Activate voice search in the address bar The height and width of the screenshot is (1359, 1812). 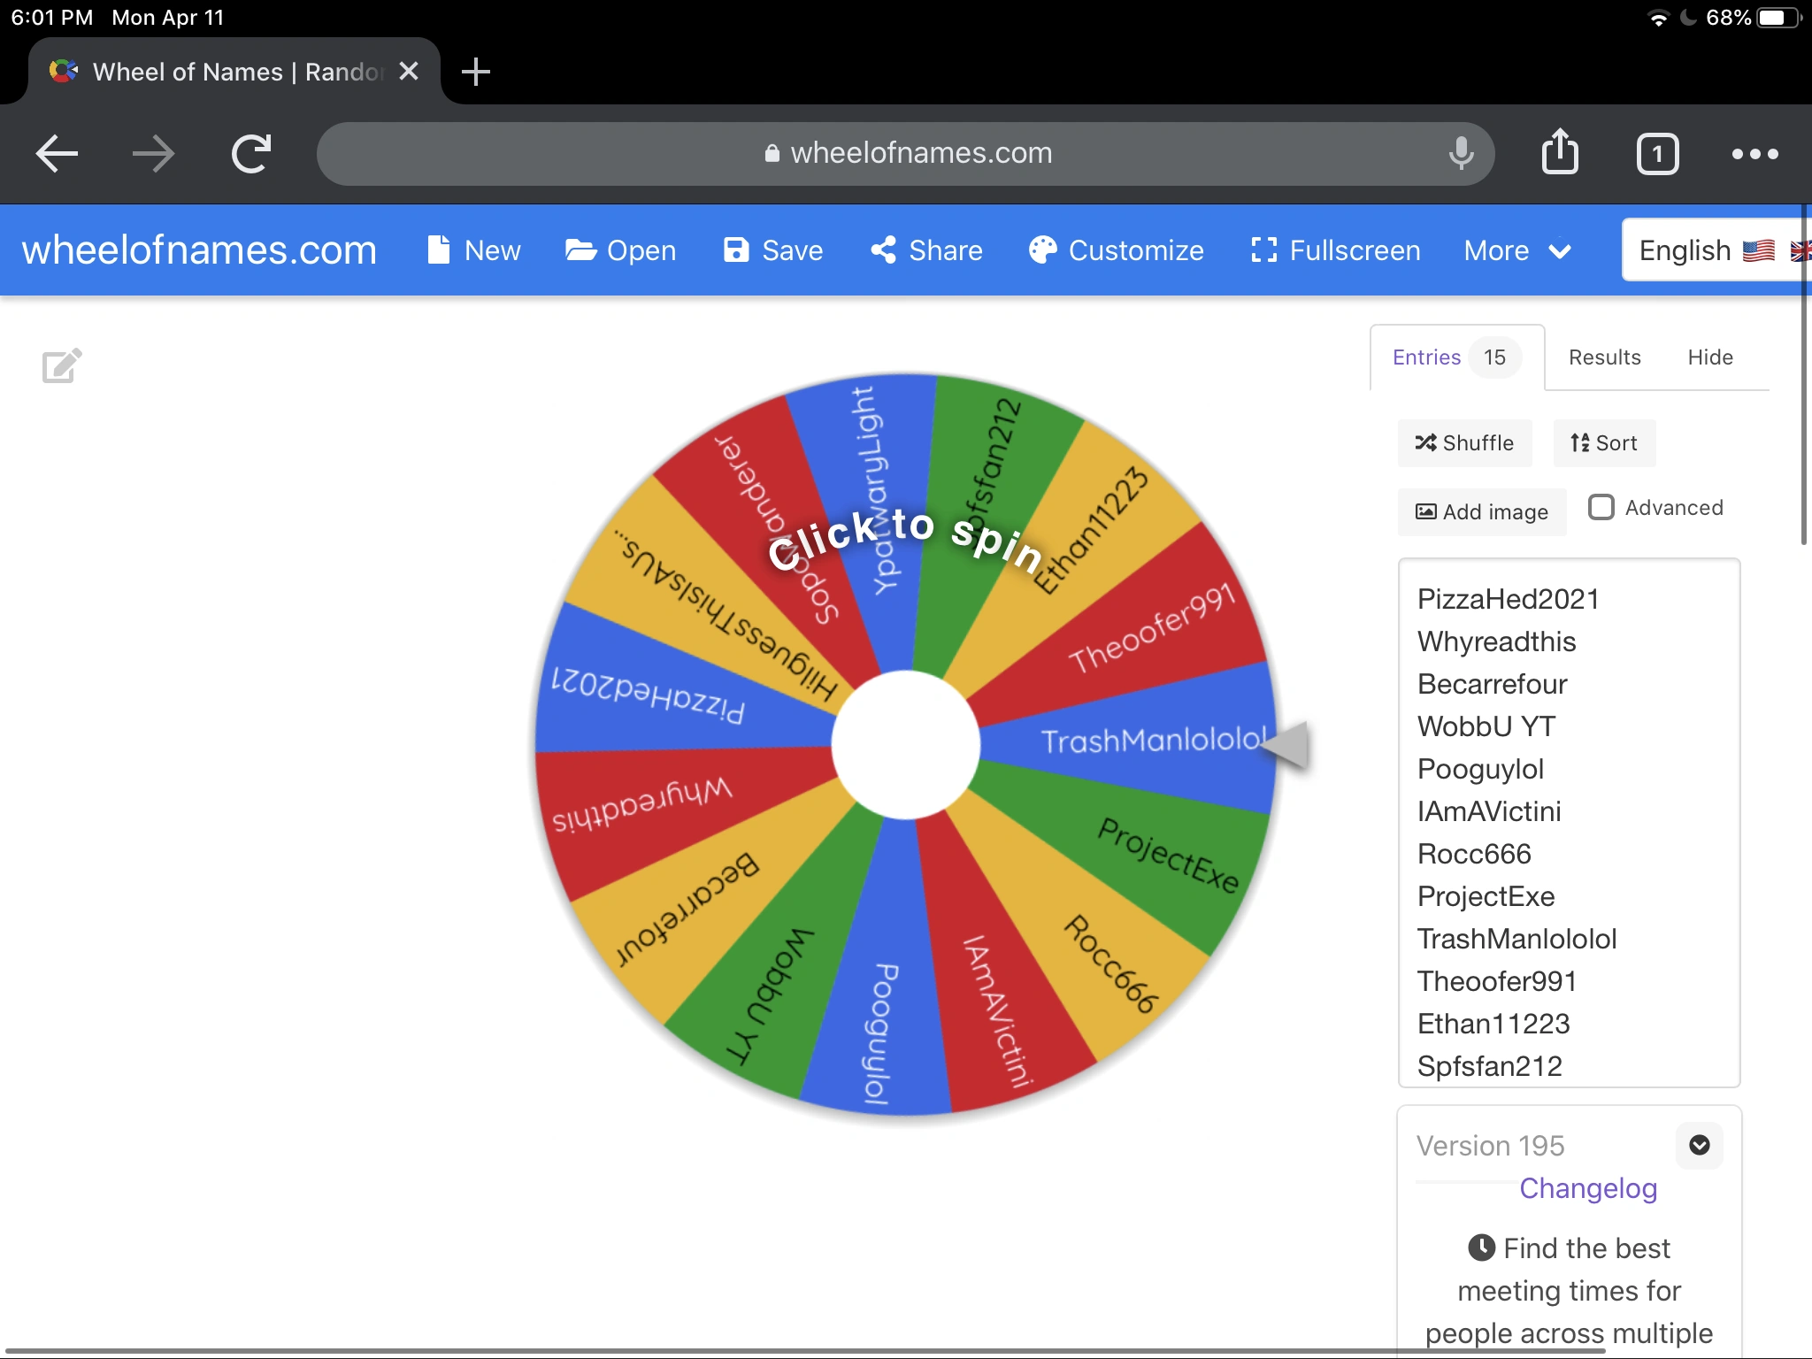pos(1460,153)
